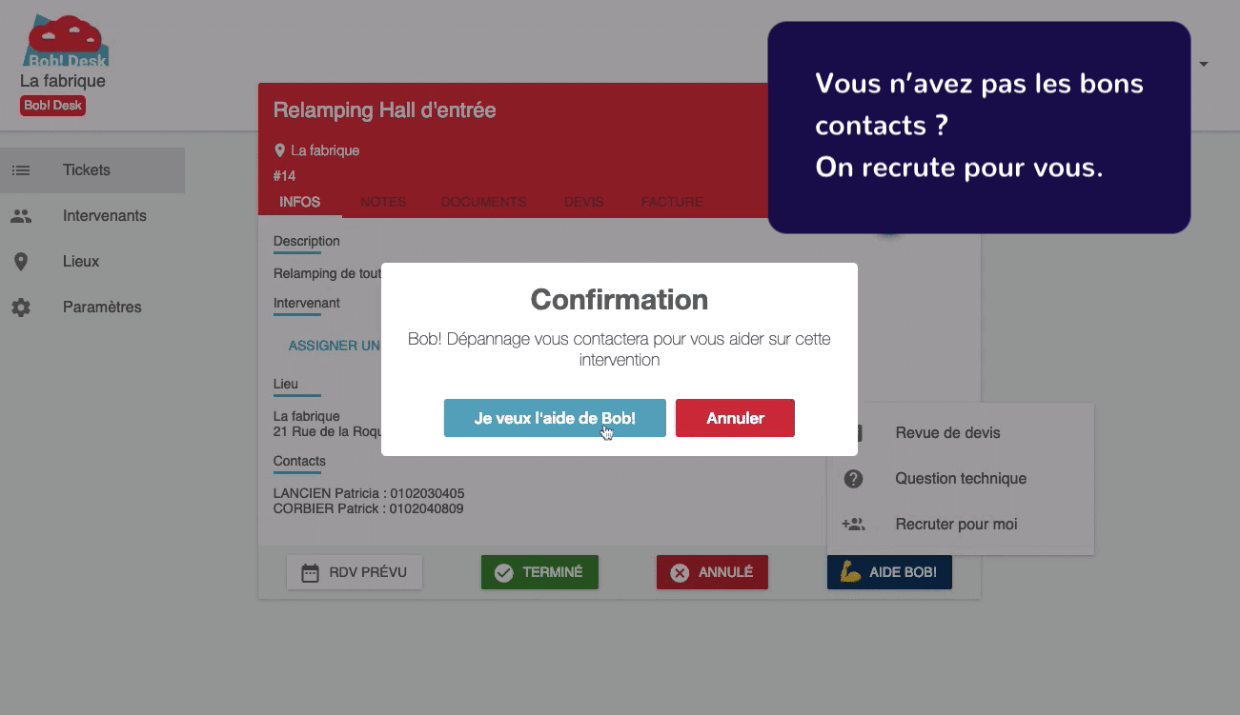Screen dimensions: 1240x715
Task: Confirm with Je veux l'aide de Bob!
Action: tap(555, 418)
